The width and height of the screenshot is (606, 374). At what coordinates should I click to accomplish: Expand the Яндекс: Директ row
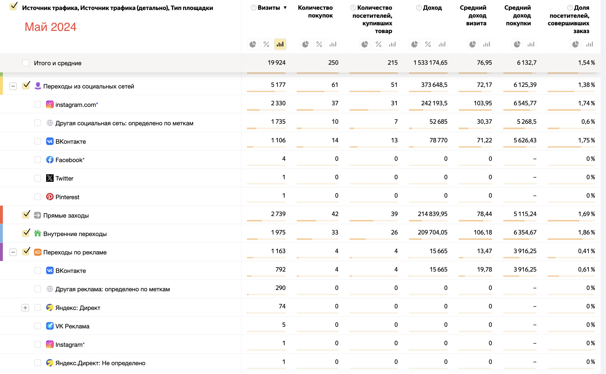pos(25,308)
